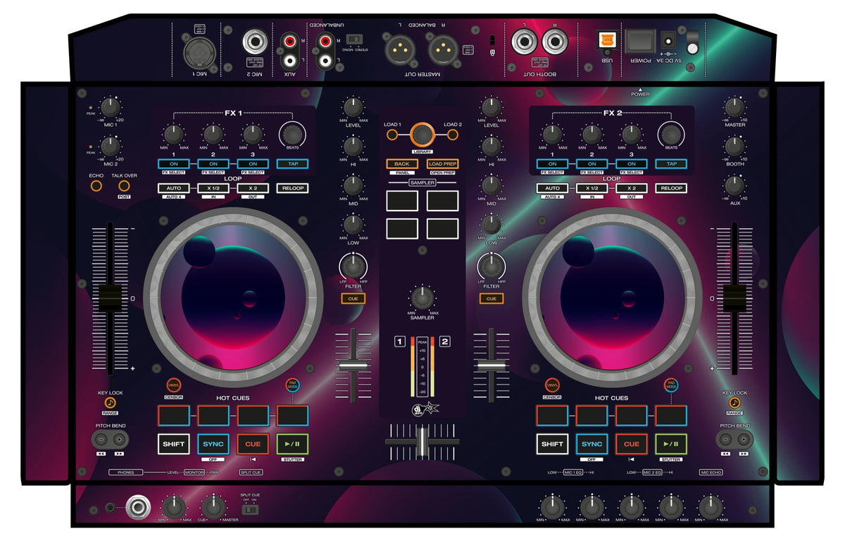Hold the SHIFT button on the right deck

(552, 444)
